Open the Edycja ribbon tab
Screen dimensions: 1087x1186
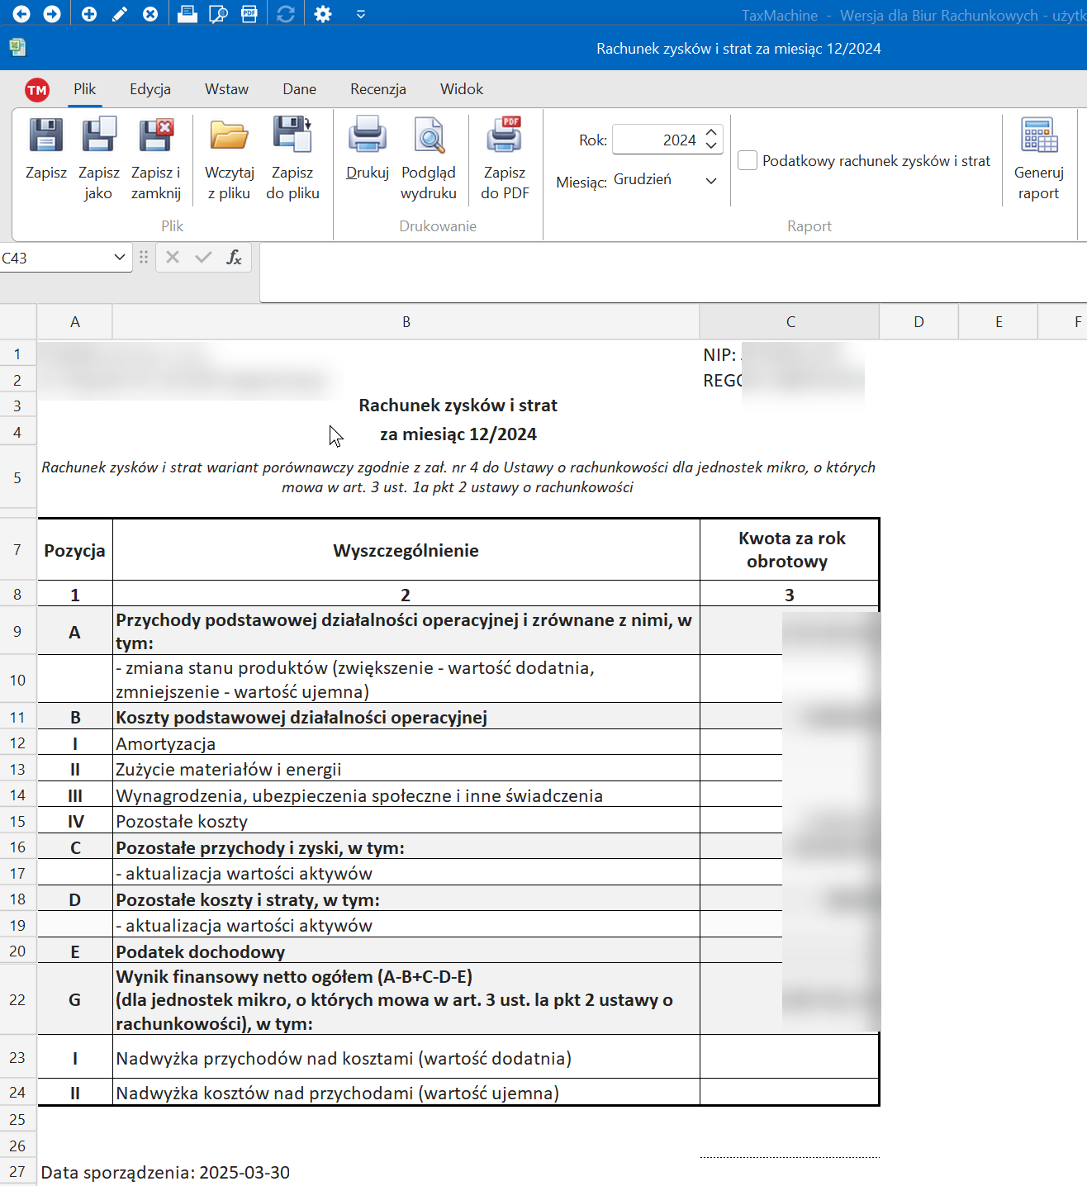[x=150, y=89]
